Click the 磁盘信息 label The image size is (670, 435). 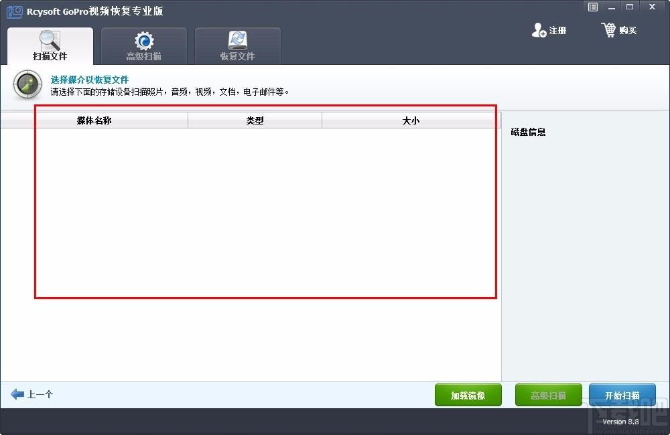[x=528, y=132]
